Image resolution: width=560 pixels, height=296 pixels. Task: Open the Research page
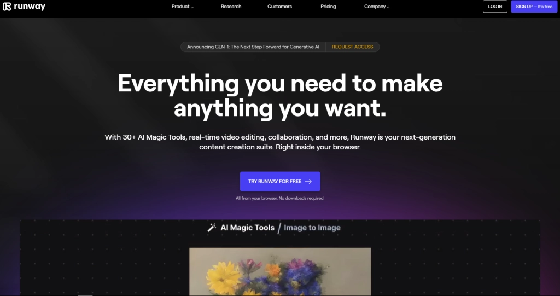pyautogui.click(x=231, y=7)
